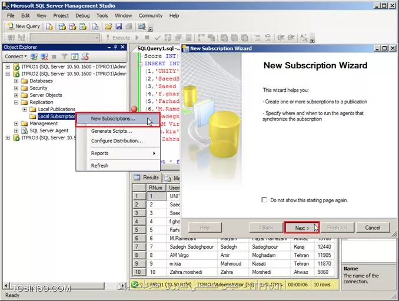The image size is (399, 301).
Task: Expand the Databases node
Action: (x=16, y=81)
